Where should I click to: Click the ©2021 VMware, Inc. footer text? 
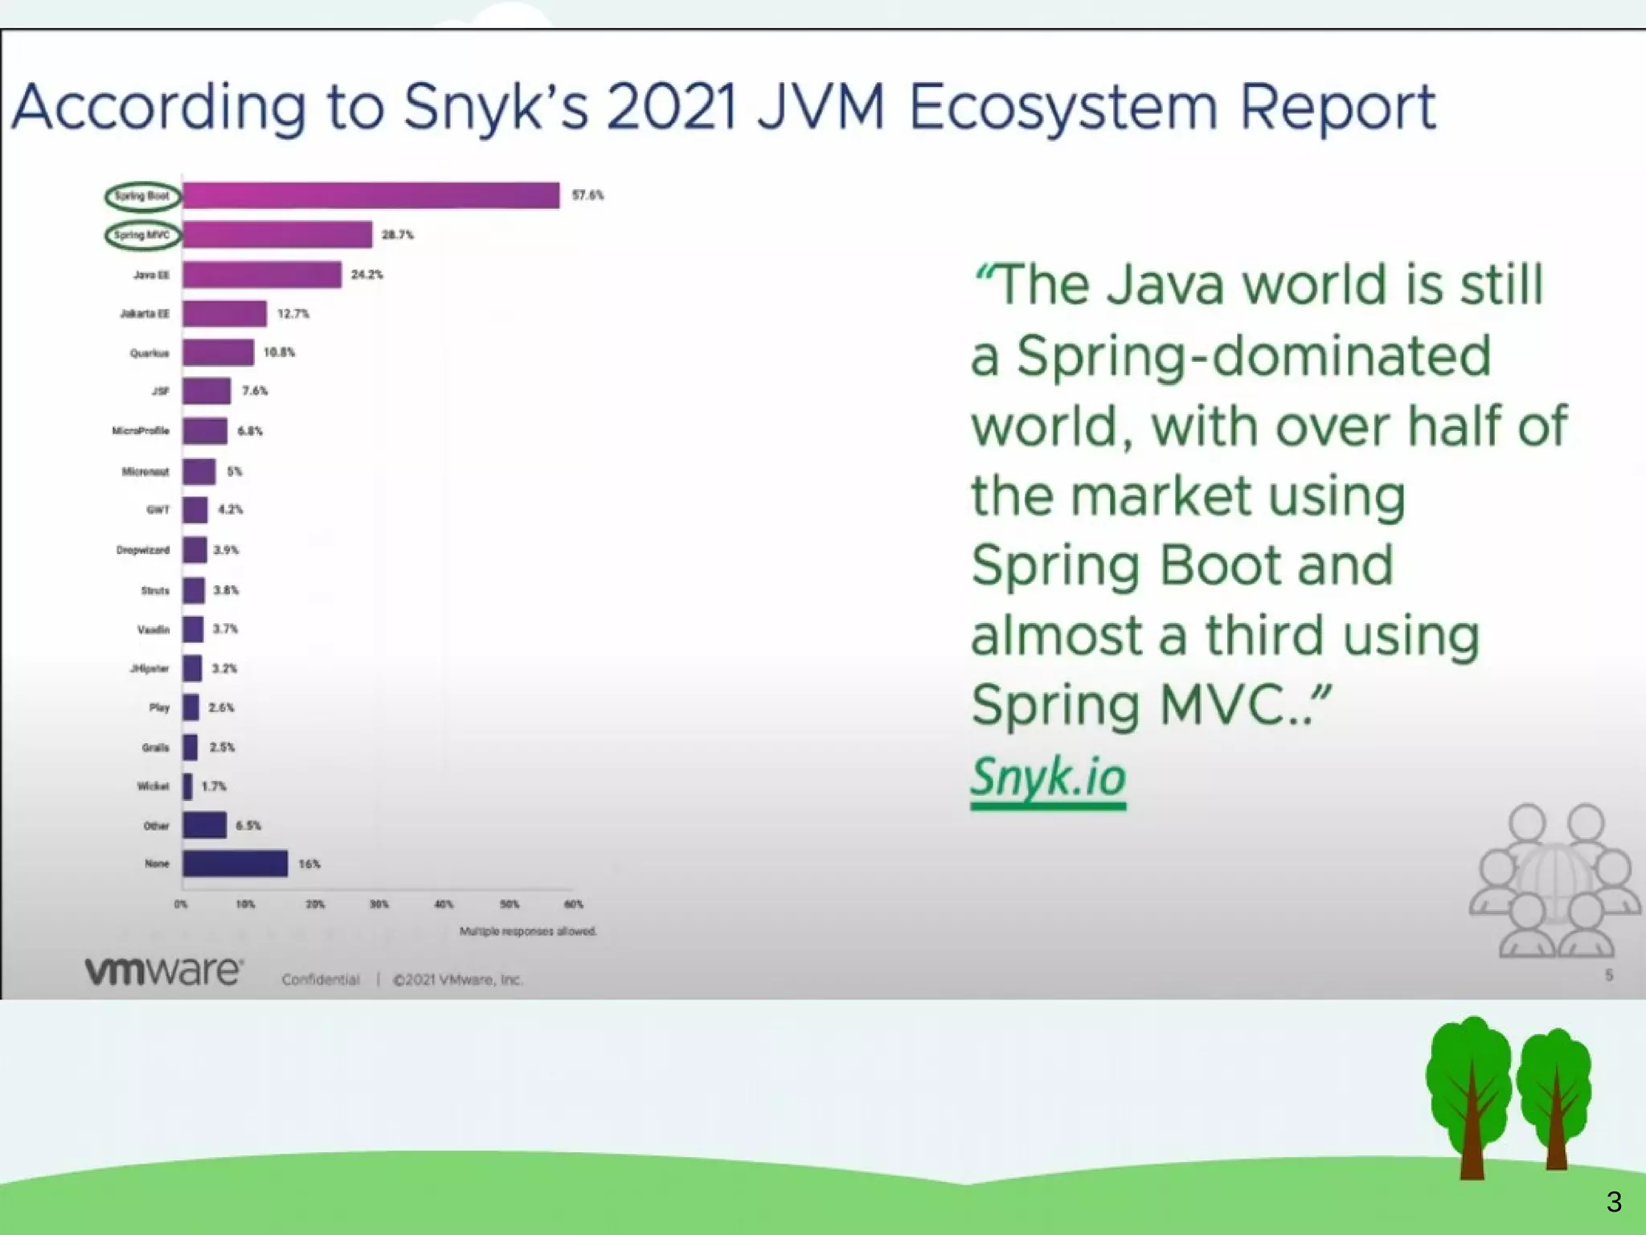tap(457, 979)
